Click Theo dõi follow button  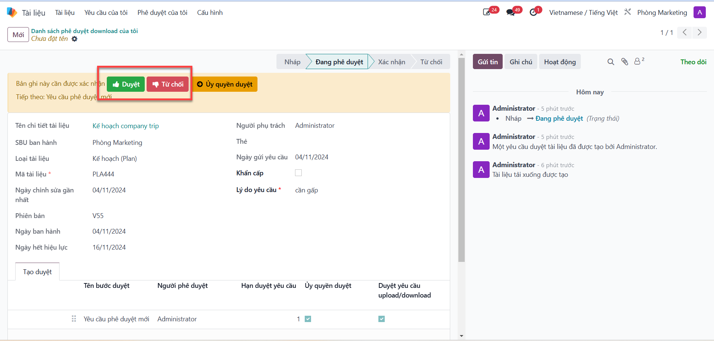coord(694,62)
